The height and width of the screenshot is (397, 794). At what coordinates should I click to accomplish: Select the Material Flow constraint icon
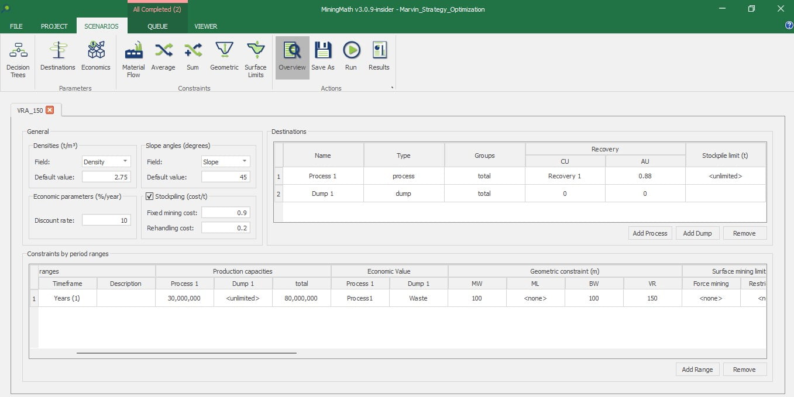coord(133,60)
